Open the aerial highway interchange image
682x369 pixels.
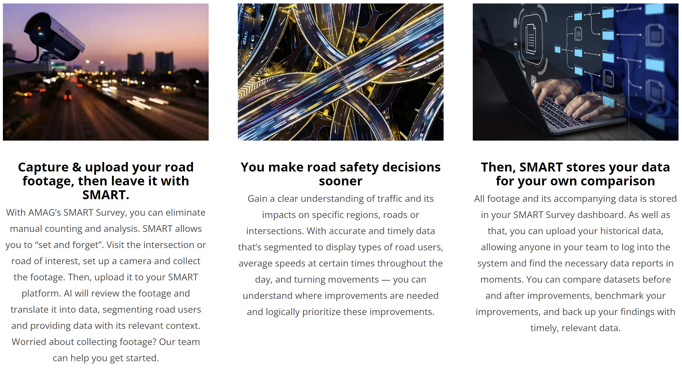(340, 72)
